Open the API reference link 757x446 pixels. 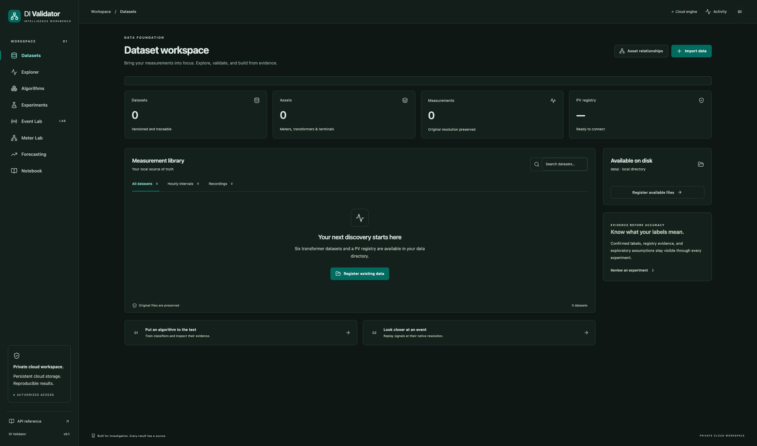(x=39, y=421)
